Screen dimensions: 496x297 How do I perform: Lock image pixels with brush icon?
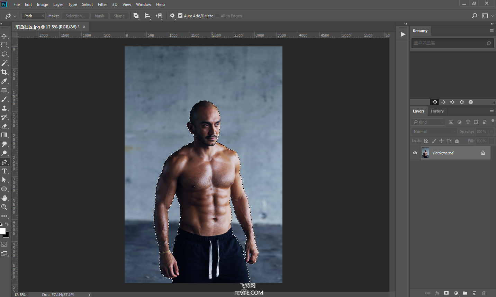(434, 141)
